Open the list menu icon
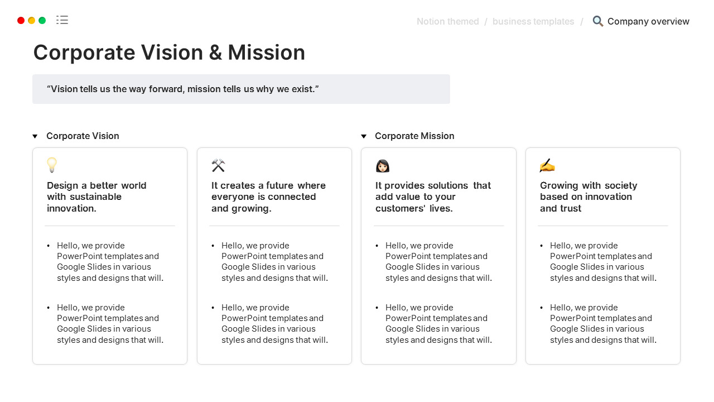The height and width of the screenshot is (402, 714). pyautogui.click(x=62, y=20)
